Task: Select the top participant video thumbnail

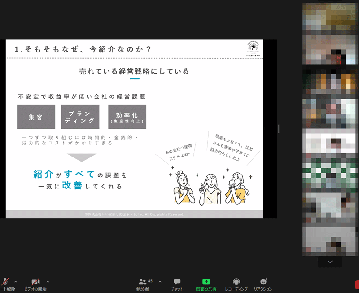Action: click(330, 17)
